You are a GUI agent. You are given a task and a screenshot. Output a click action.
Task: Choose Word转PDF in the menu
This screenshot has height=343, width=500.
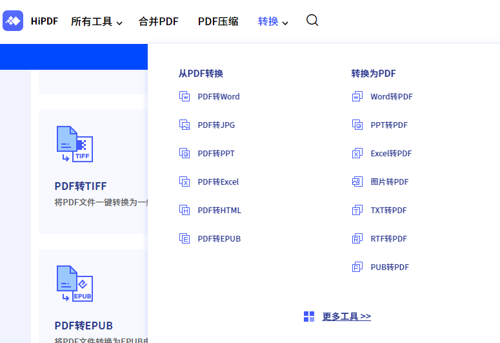(x=392, y=96)
